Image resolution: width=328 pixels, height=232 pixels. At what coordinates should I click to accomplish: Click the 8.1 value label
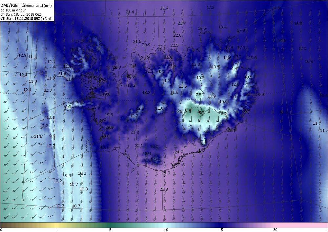(224, 114)
